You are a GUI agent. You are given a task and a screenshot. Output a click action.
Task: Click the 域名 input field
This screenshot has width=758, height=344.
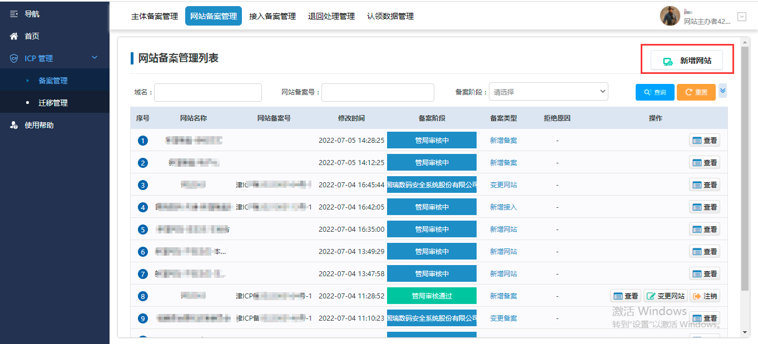207,92
